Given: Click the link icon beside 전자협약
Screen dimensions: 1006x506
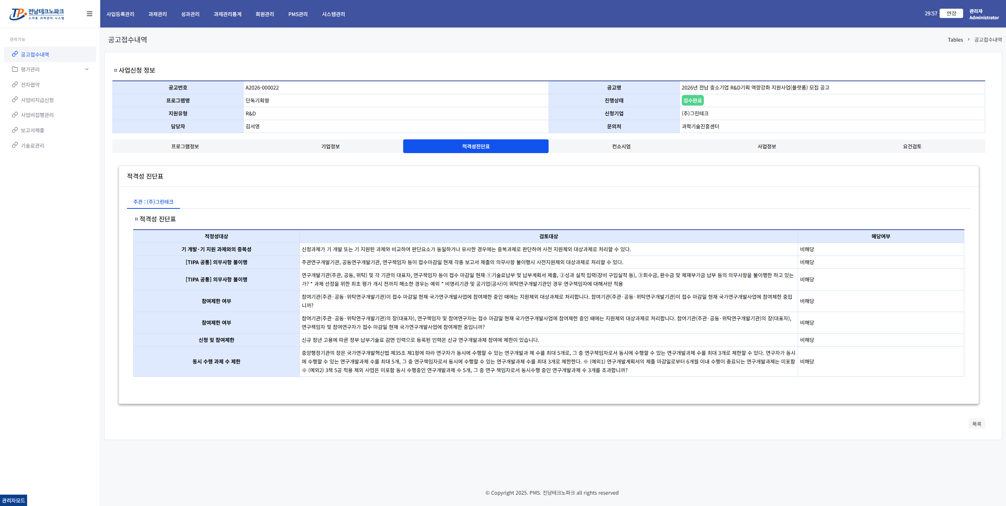Looking at the screenshot, I should coord(15,84).
